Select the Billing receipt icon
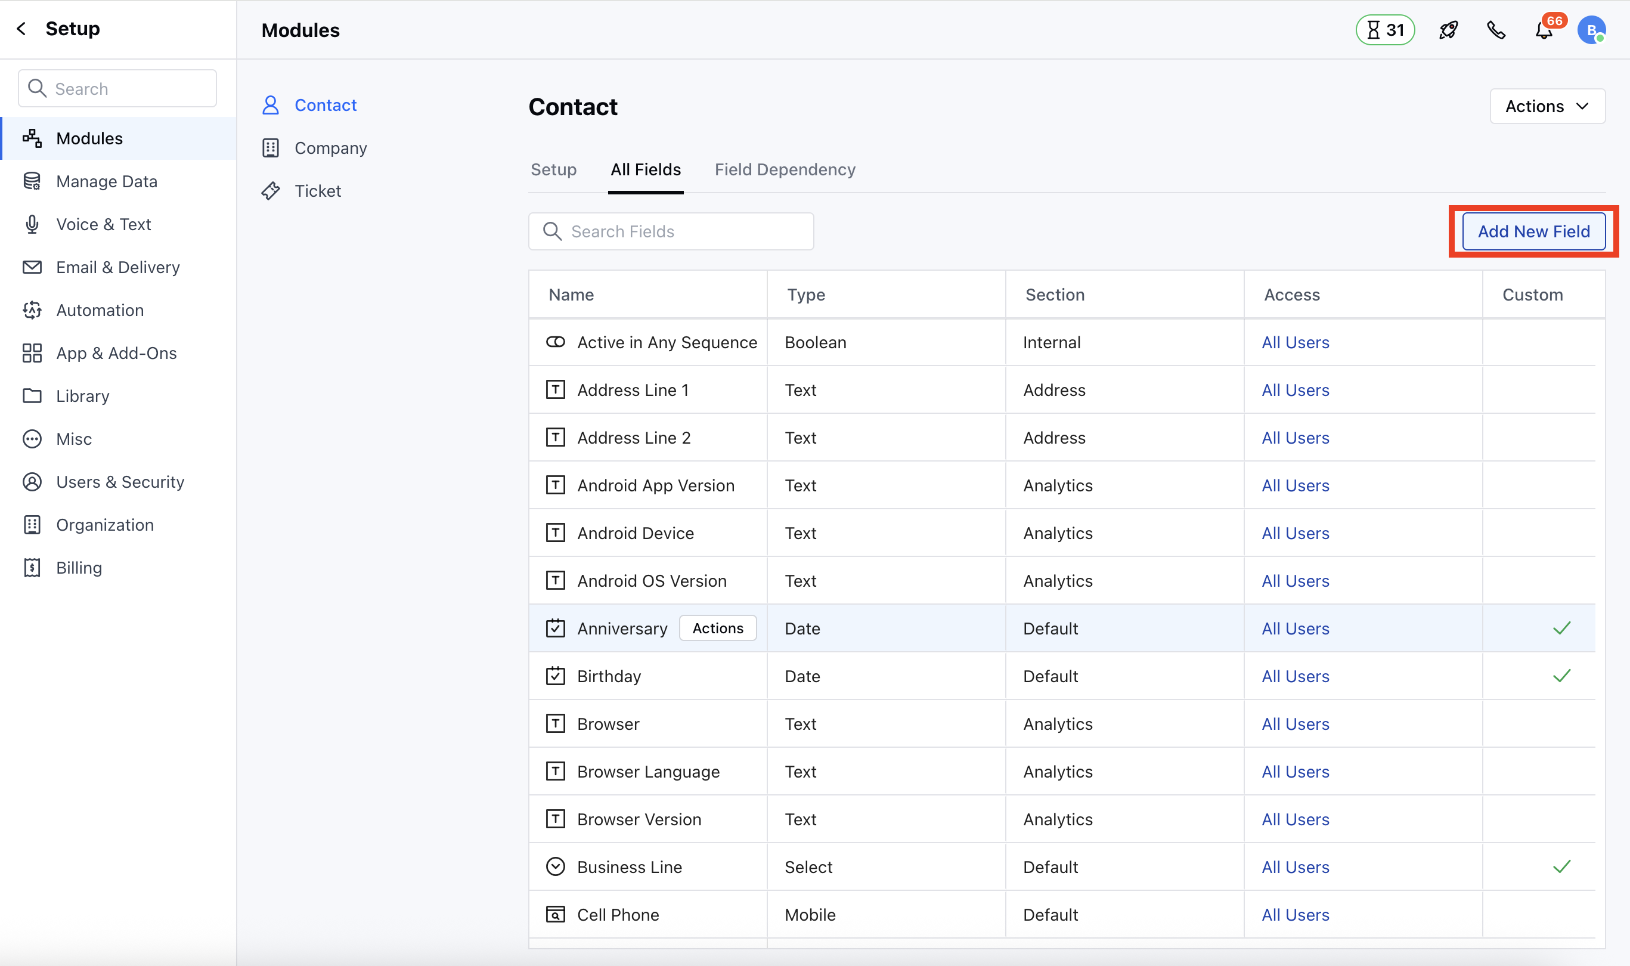Screen dimensions: 1630x966 tap(32, 568)
